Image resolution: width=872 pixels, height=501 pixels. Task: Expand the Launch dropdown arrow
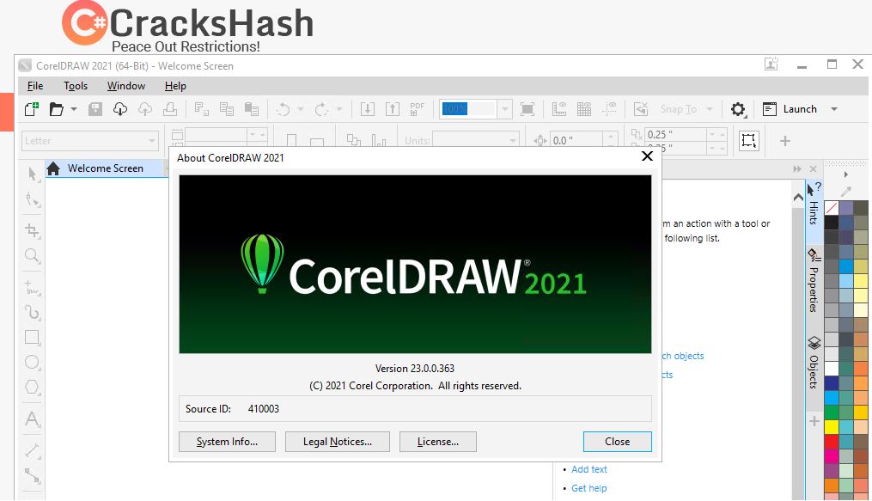(833, 109)
